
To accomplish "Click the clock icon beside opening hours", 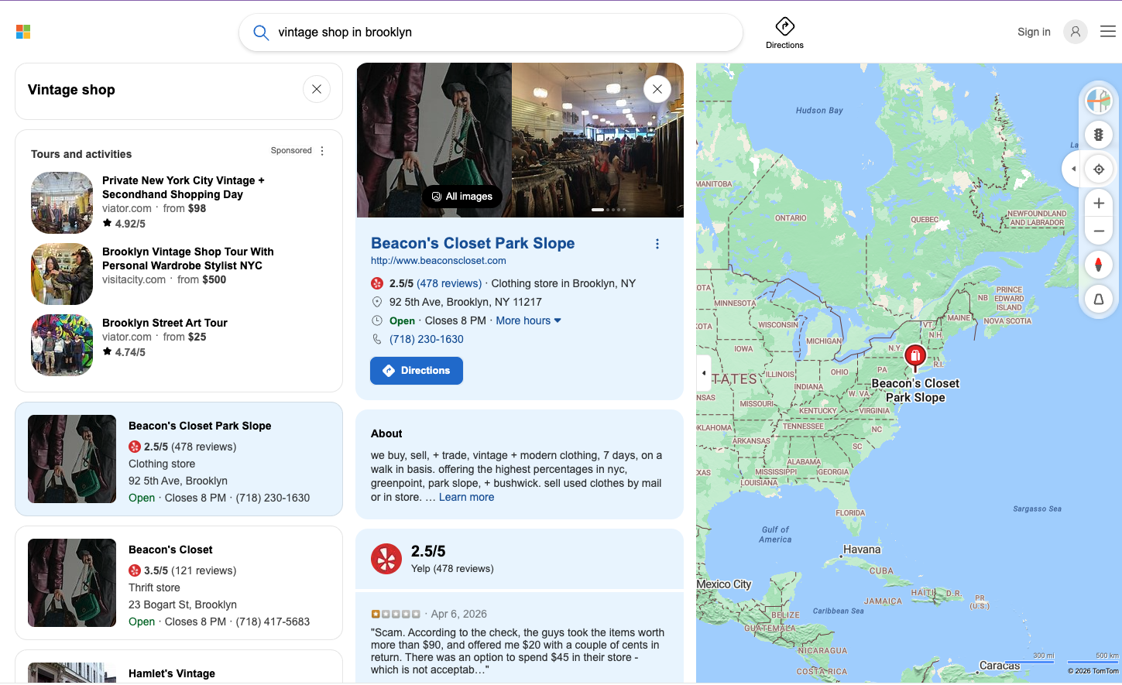I will 377,320.
